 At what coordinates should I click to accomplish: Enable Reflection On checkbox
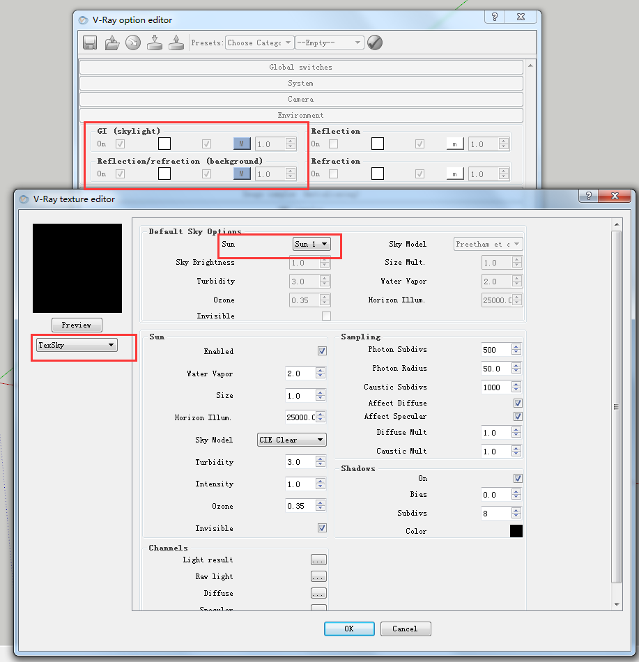pyautogui.click(x=333, y=144)
